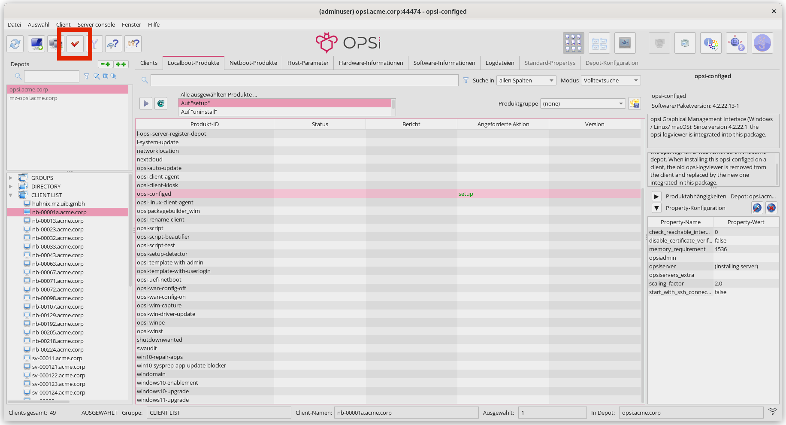Switch to the client configuration mode
The width and height of the screenshot is (786, 425).
(574, 43)
